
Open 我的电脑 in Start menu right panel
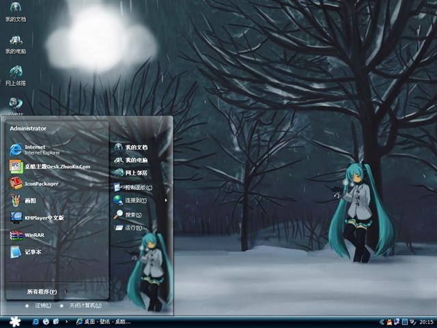[131, 160]
